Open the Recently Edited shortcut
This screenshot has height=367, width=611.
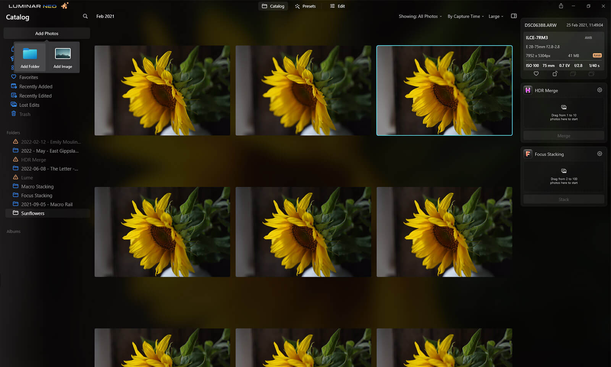pyautogui.click(x=35, y=96)
